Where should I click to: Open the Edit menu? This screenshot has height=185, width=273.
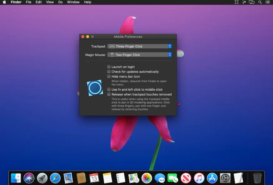pos(39,2)
